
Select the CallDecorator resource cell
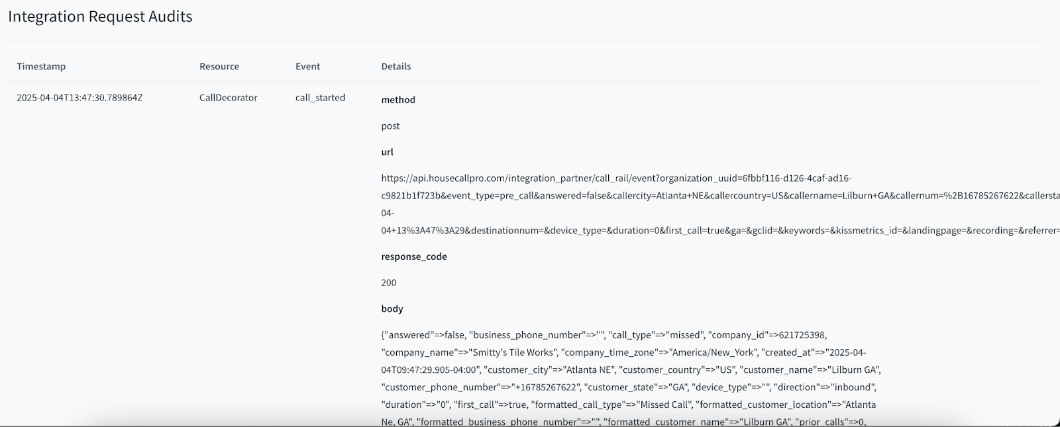229,98
